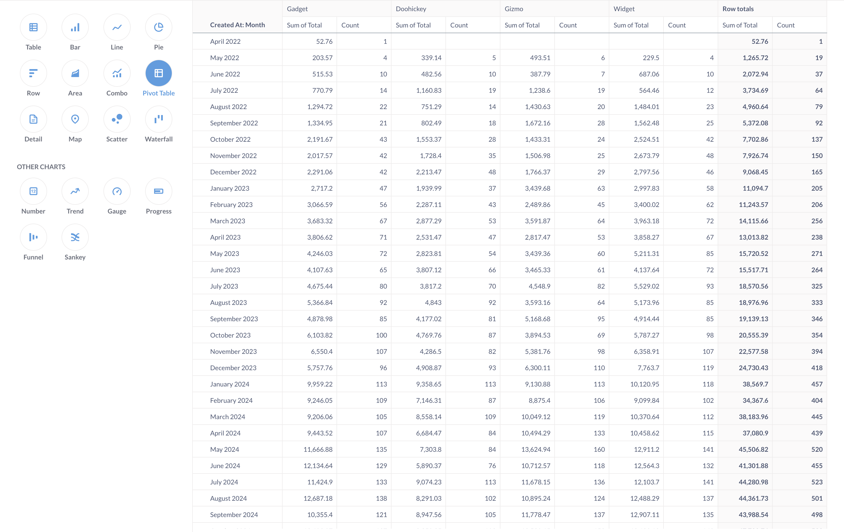Choose the Map visualization type
Screen dimensions: 844x532
[75, 119]
